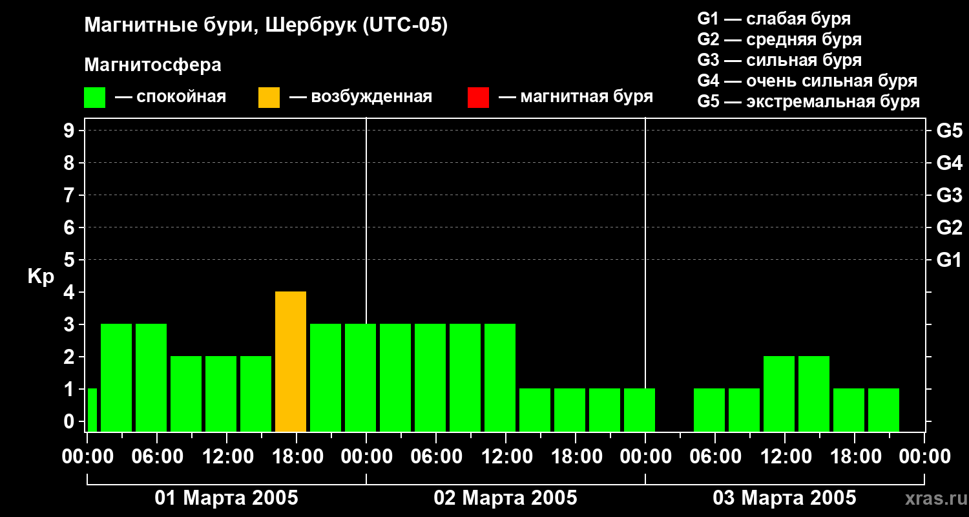Click the "Магнитосфера" heading

click(x=152, y=65)
